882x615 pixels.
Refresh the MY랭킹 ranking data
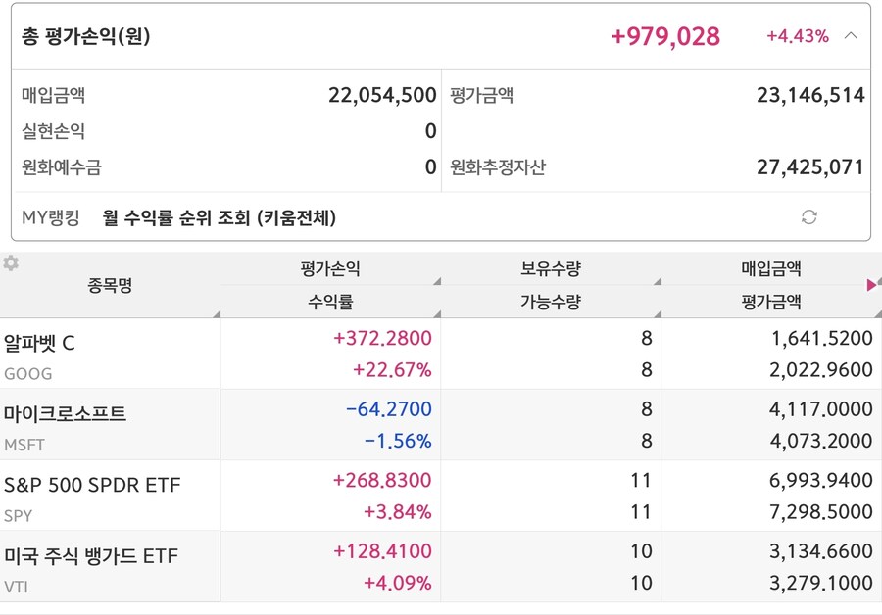(810, 217)
